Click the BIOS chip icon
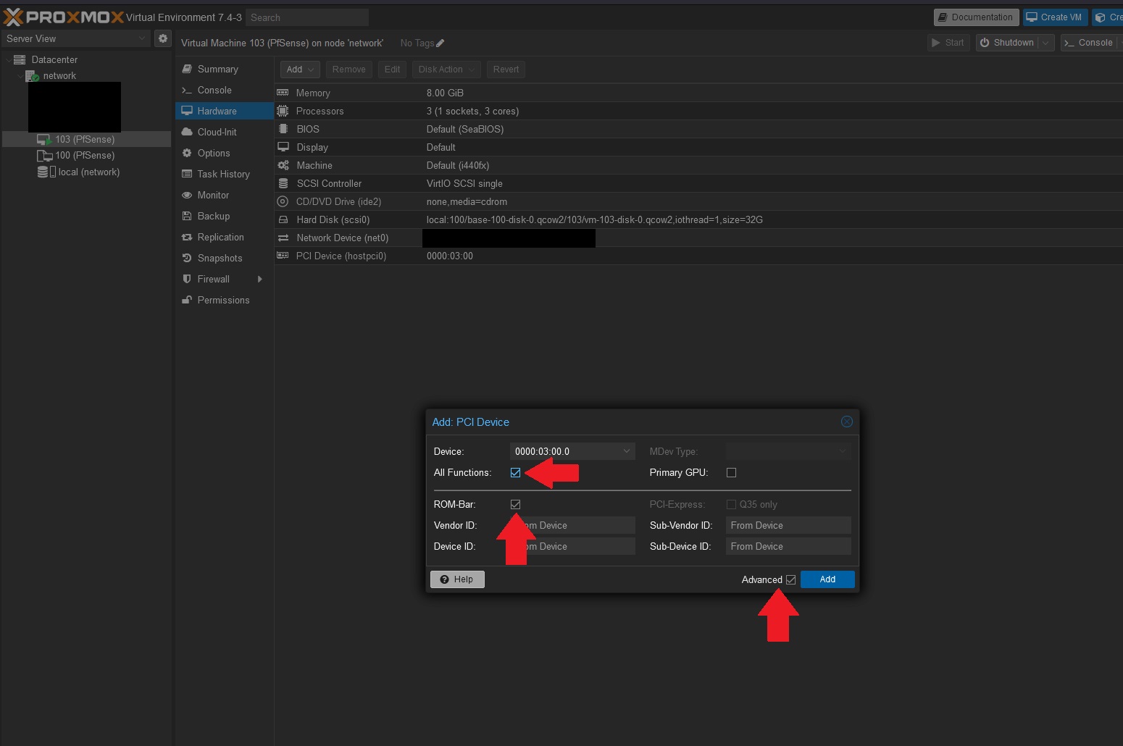The width and height of the screenshot is (1123, 746). click(x=283, y=129)
